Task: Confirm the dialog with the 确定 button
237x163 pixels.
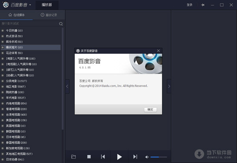Action: [x=150, y=109]
